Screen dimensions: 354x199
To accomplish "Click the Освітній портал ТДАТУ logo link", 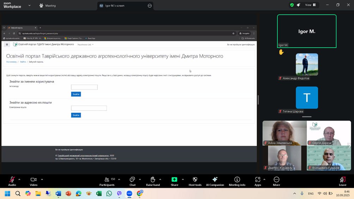I will coord(43,44).
